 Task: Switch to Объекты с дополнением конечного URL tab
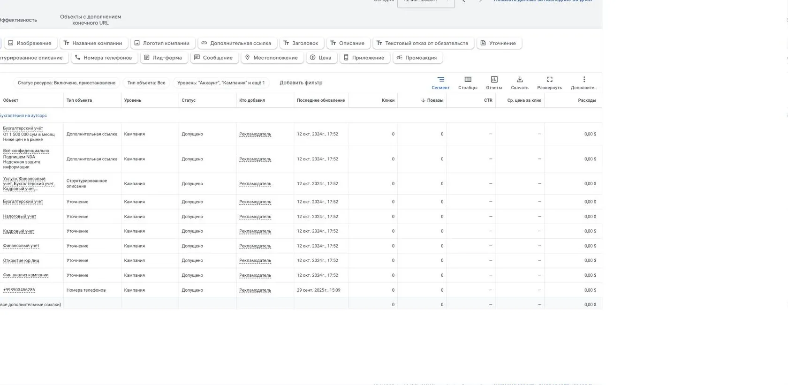pyautogui.click(x=91, y=20)
